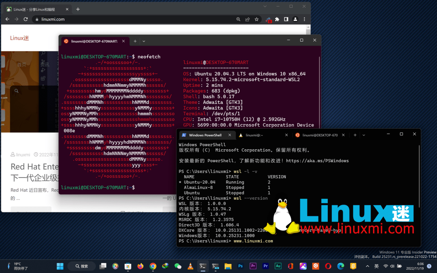Launch Microsoft Edge from taskbar

(341, 266)
